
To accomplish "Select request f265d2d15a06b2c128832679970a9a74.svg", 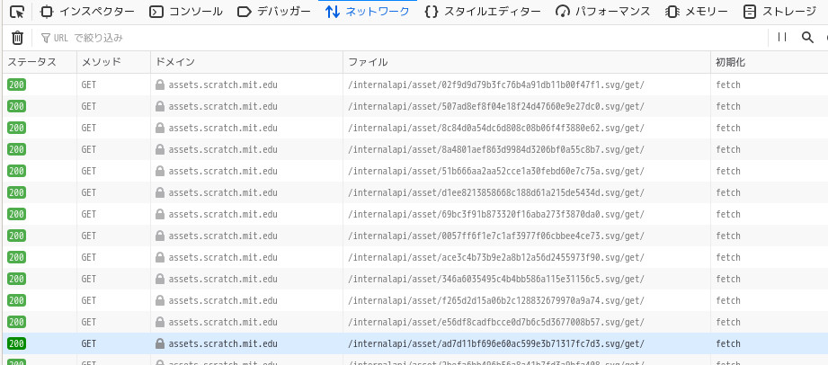I will pyautogui.click(x=415, y=300).
